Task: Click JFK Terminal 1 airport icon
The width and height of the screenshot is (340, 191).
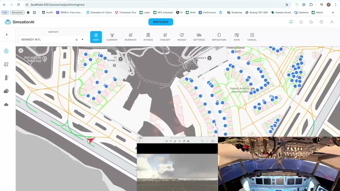Action: (x=121, y=59)
